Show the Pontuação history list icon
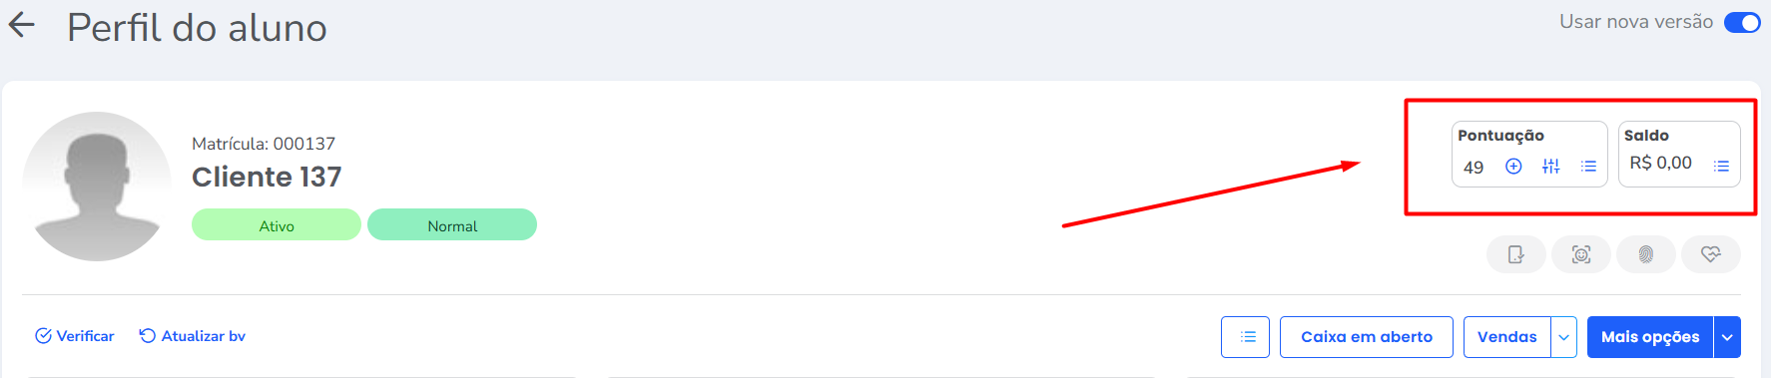 pyautogui.click(x=1588, y=167)
